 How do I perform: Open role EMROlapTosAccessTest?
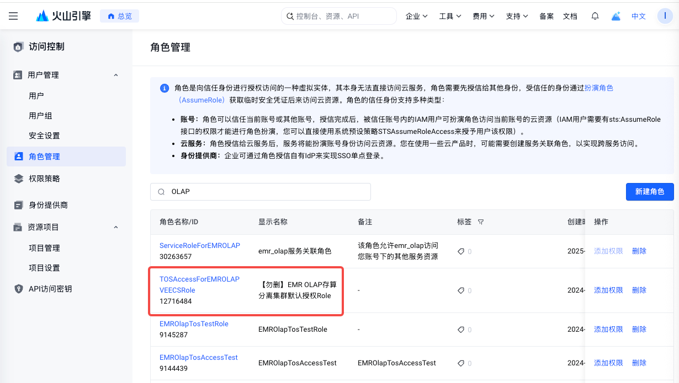tap(199, 357)
